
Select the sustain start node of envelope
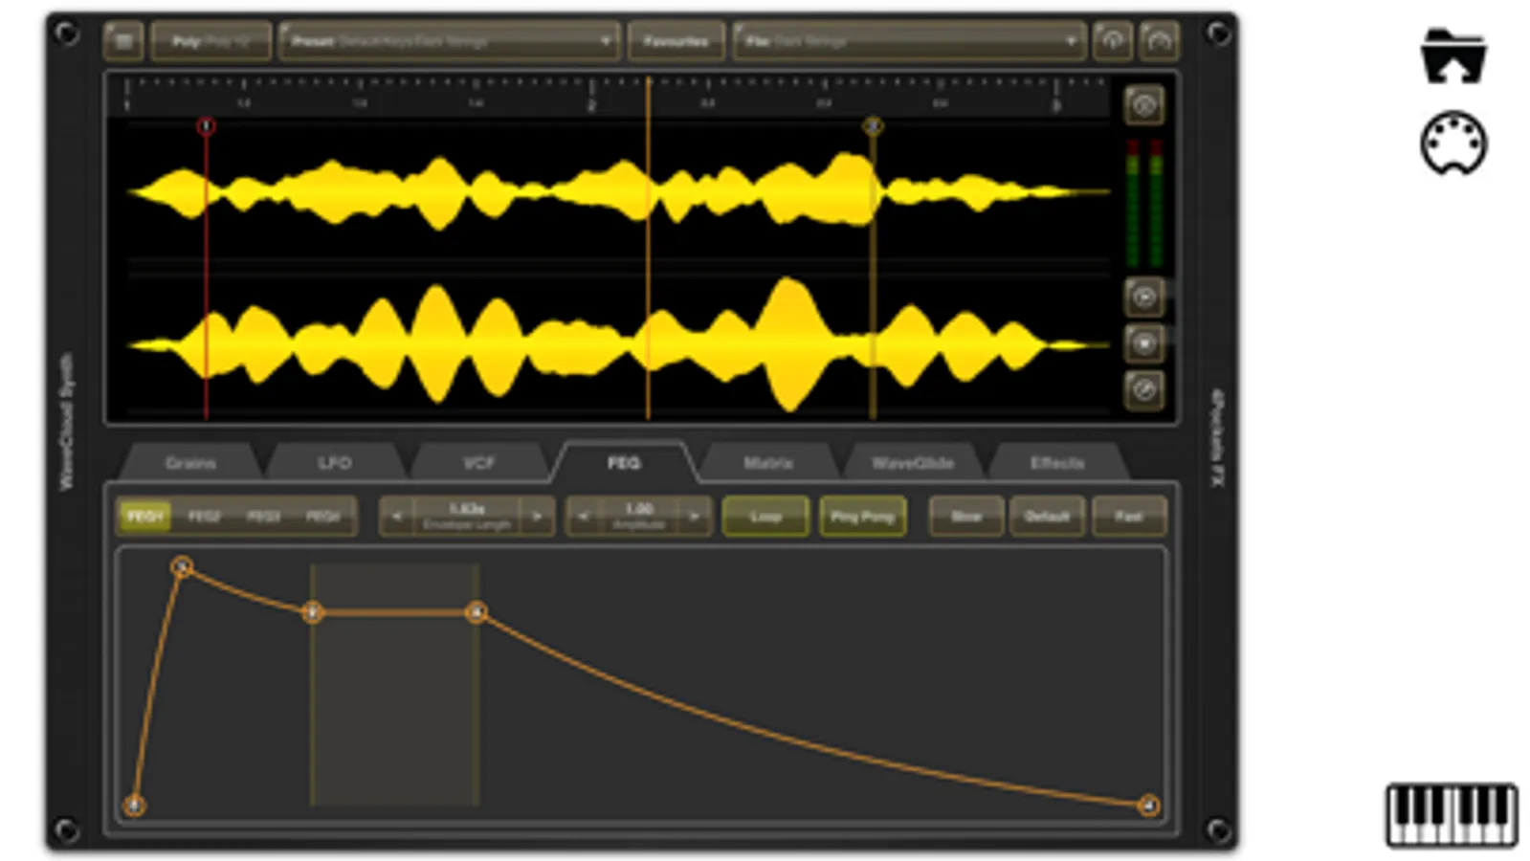pos(312,612)
